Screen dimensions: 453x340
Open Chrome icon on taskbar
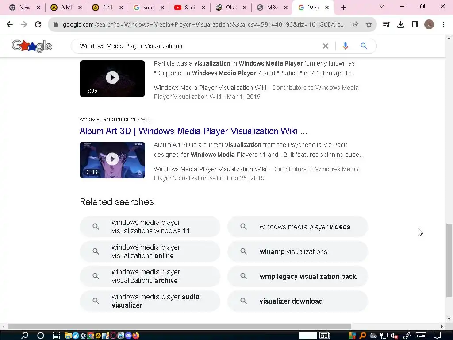point(91,336)
